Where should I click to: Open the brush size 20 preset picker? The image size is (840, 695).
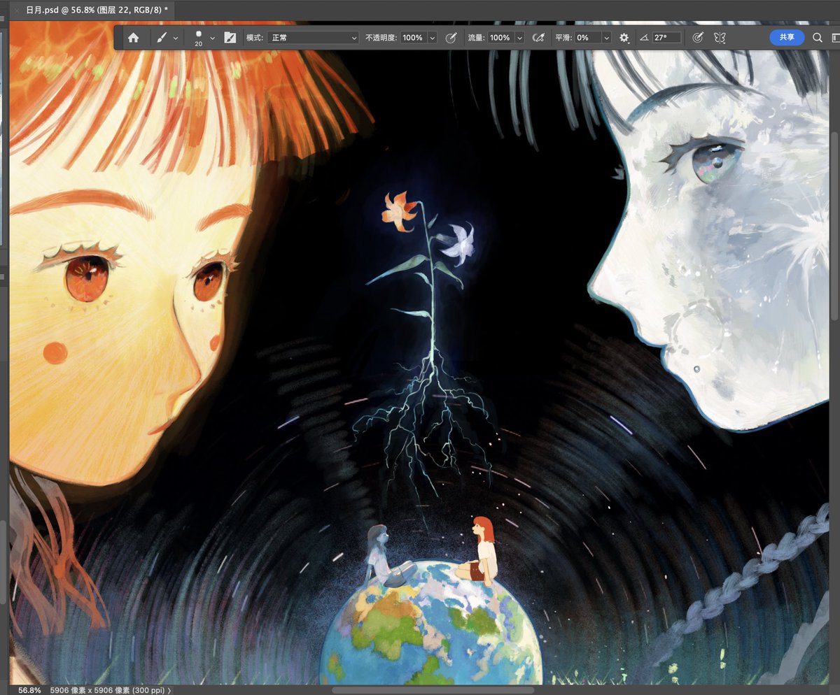(204, 38)
